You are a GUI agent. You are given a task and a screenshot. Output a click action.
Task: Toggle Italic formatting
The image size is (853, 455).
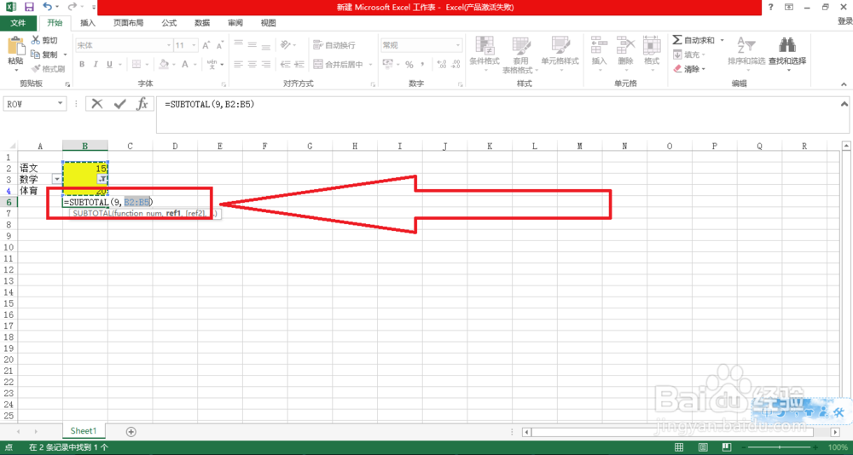pos(96,64)
